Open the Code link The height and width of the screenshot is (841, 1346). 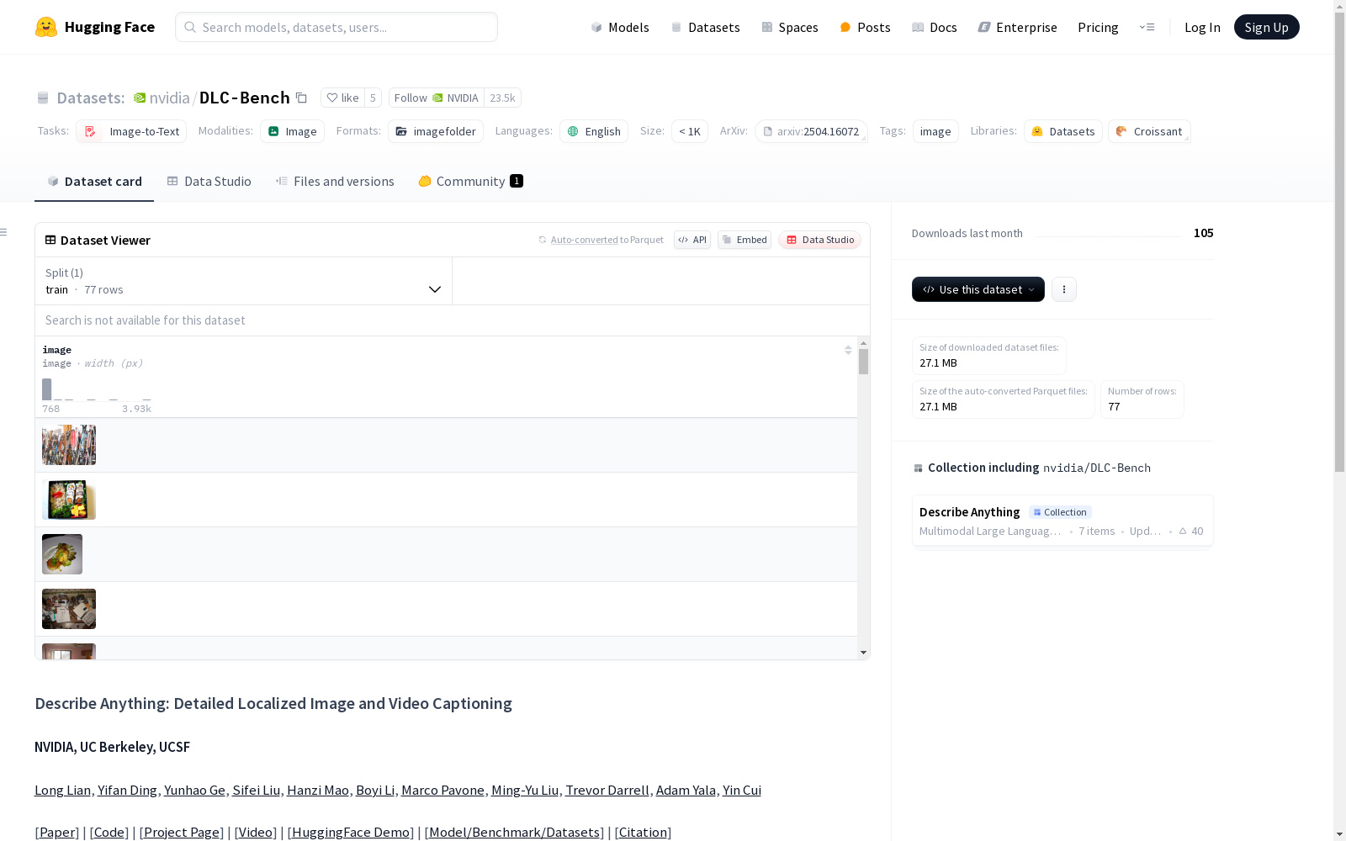click(x=109, y=832)
